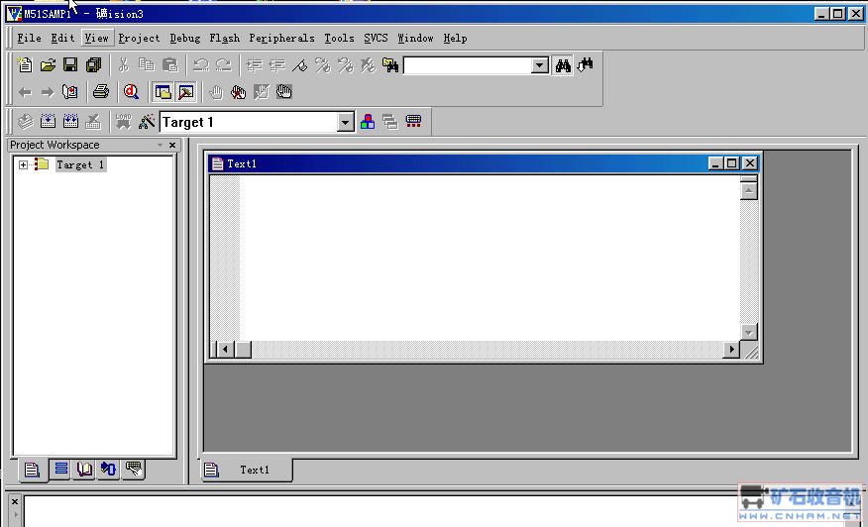868x527 pixels.
Task: Click the red keyboard-like icon in build toolbar
Action: click(x=413, y=121)
